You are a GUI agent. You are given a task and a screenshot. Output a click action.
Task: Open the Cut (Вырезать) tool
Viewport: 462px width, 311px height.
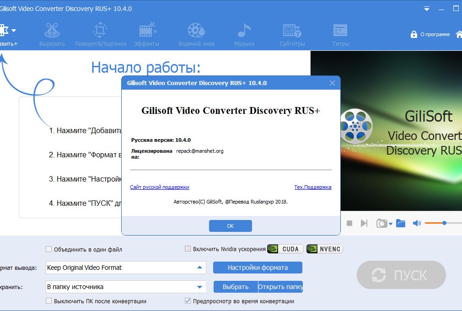[52, 35]
